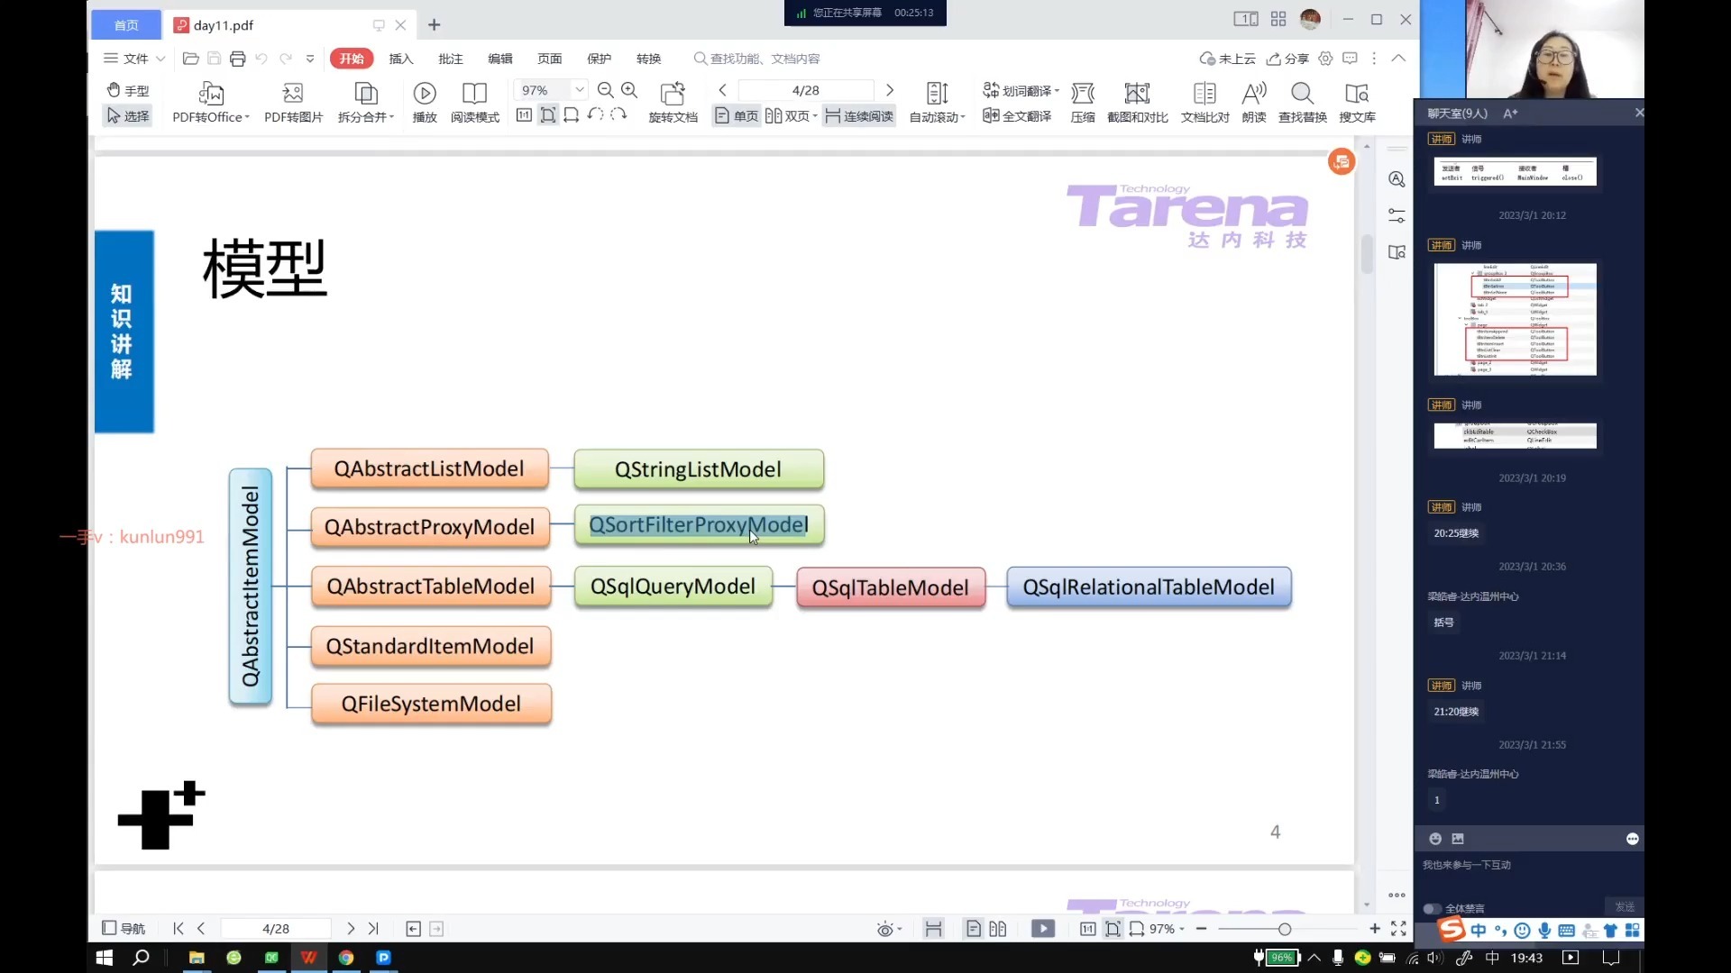Click the 旋转文档 rotate document icon
The height and width of the screenshot is (973, 1731).
pyautogui.click(x=673, y=94)
